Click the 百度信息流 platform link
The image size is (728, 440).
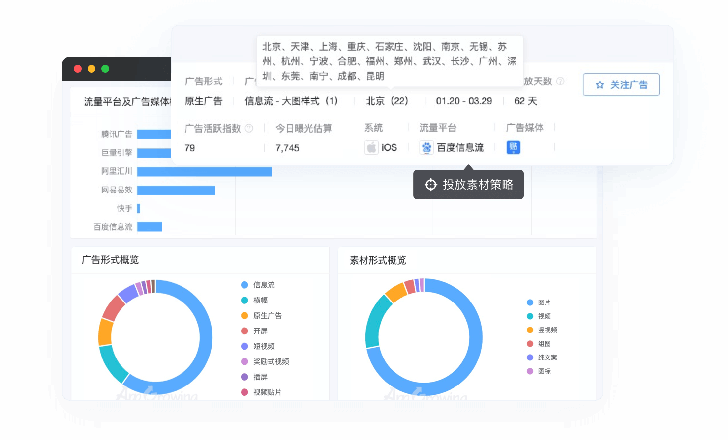[x=460, y=147]
